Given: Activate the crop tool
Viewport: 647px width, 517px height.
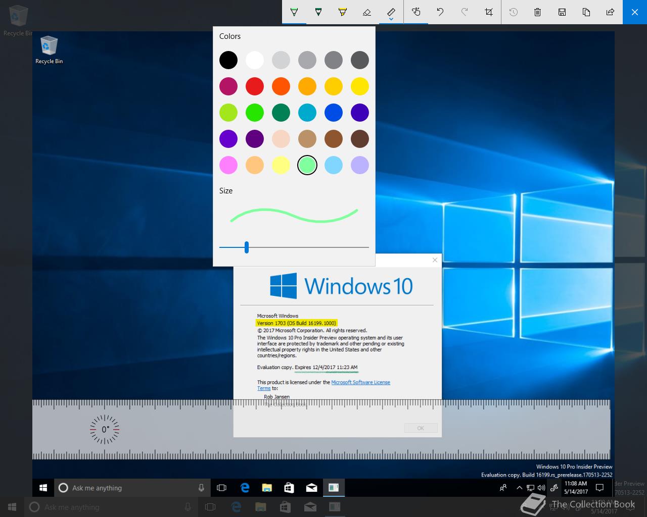Looking at the screenshot, I should pos(489,12).
